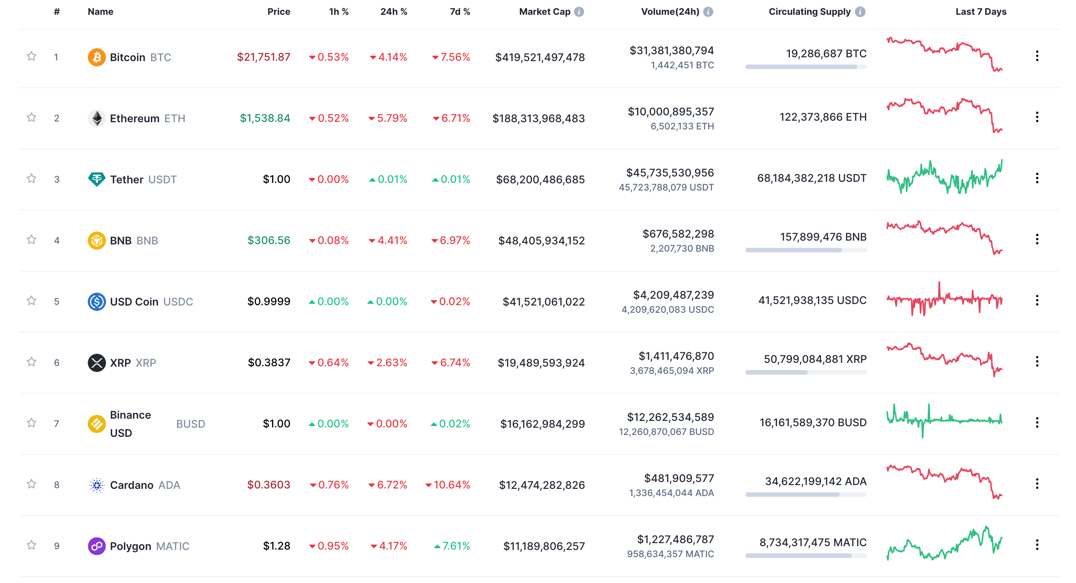Viewport: 1076px width, 583px height.
Task: Open the Polygon row three-dot menu
Action: tap(1037, 545)
